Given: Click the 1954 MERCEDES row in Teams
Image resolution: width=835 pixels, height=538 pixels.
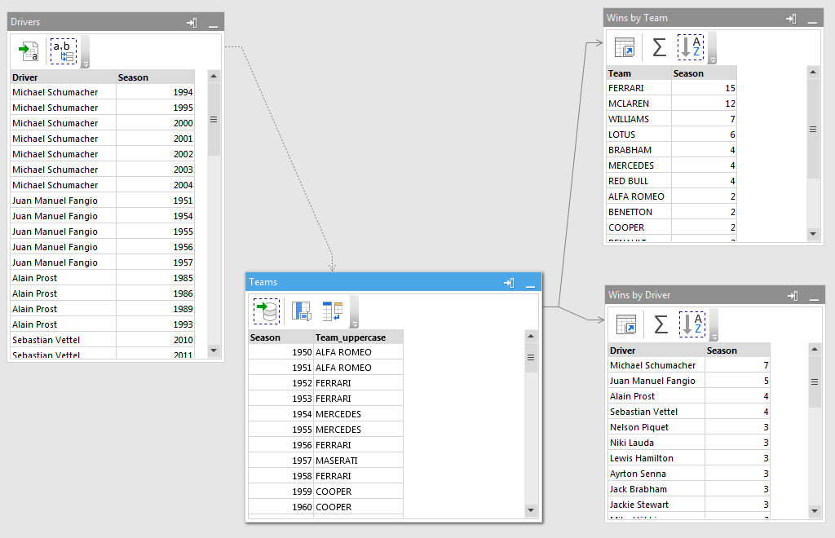Looking at the screenshot, I should click(x=325, y=414).
